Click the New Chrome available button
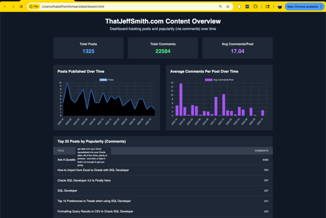The height and width of the screenshot is (218, 326). pos(302,7)
